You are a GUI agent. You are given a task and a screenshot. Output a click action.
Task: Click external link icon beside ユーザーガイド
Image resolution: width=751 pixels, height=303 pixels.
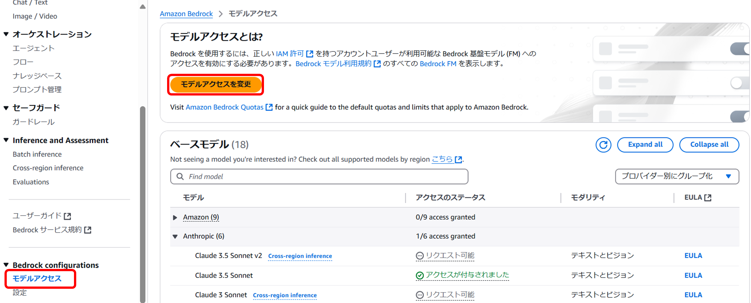pos(67,216)
